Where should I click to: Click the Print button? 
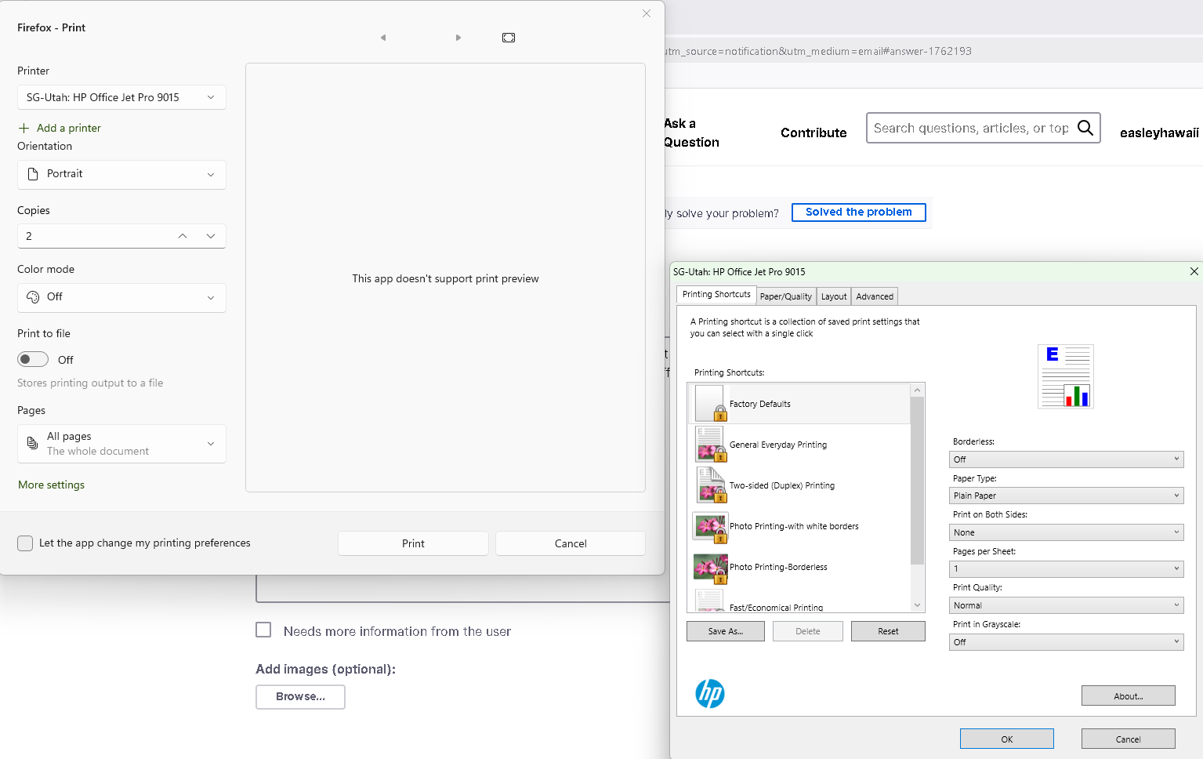click(x=413, y=543)
